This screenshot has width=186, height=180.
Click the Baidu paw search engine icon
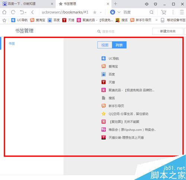[x=112, y=12]
